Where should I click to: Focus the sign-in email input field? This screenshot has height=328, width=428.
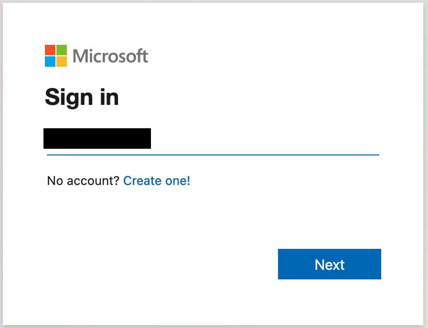point(213,141)
